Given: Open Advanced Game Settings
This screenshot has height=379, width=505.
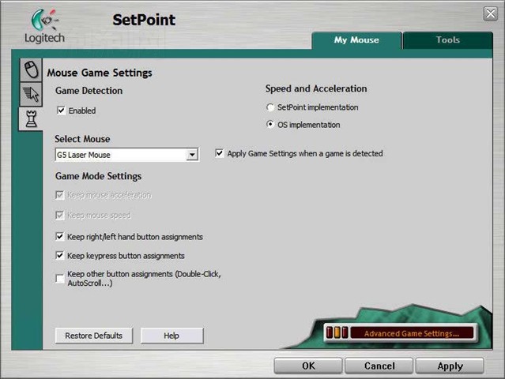Looking at the screenshot, I should [x=412, y=333].
